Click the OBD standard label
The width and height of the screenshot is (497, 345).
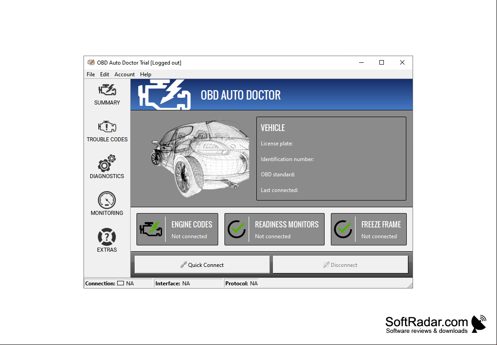pos(277,174)
